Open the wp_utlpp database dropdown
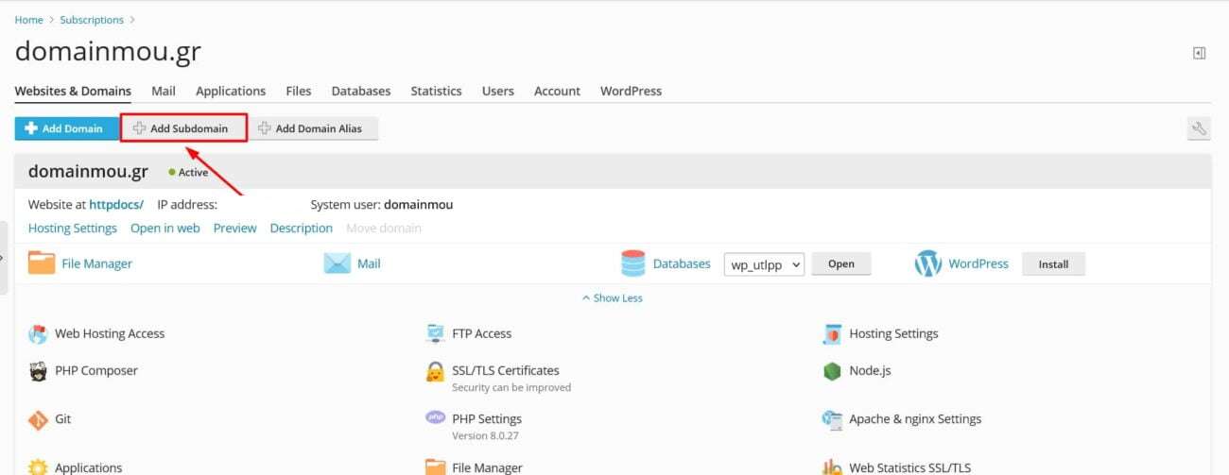1229x475 pixels. (764, 264)
